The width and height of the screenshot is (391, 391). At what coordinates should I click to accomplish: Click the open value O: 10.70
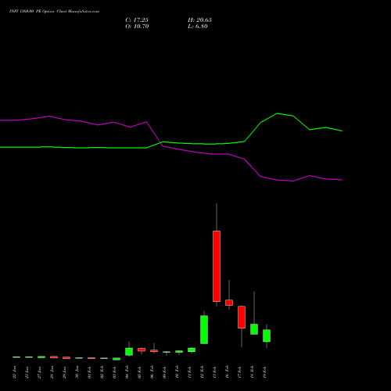137,27
